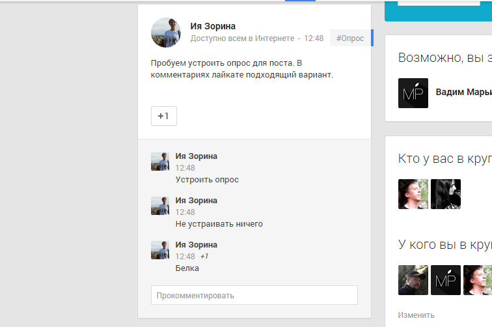This screenshot has width=492, height=327.
Task: Click the avatar beside the 'Белка' comment
Action: pos(160,250)
